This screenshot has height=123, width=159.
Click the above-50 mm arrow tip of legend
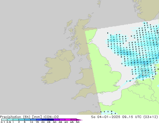[x=79, y=120]
